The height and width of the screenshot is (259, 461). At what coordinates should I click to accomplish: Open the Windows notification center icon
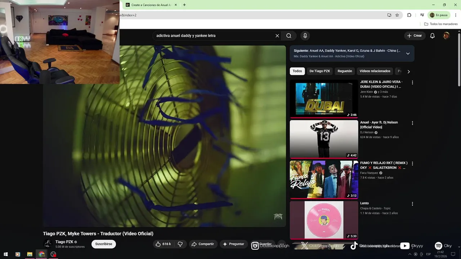453,254
